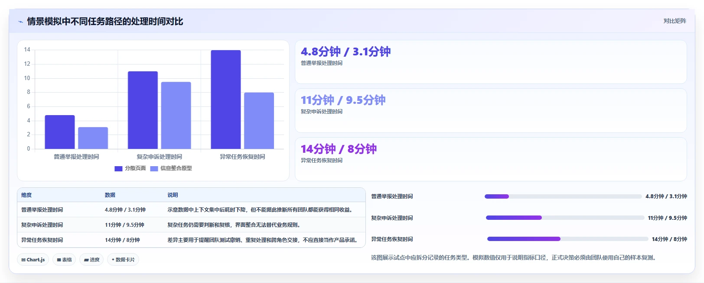Click the title 情景模拟中不同任务路径的处理时间对比
704x283 pixels.
tap(105, 22)
